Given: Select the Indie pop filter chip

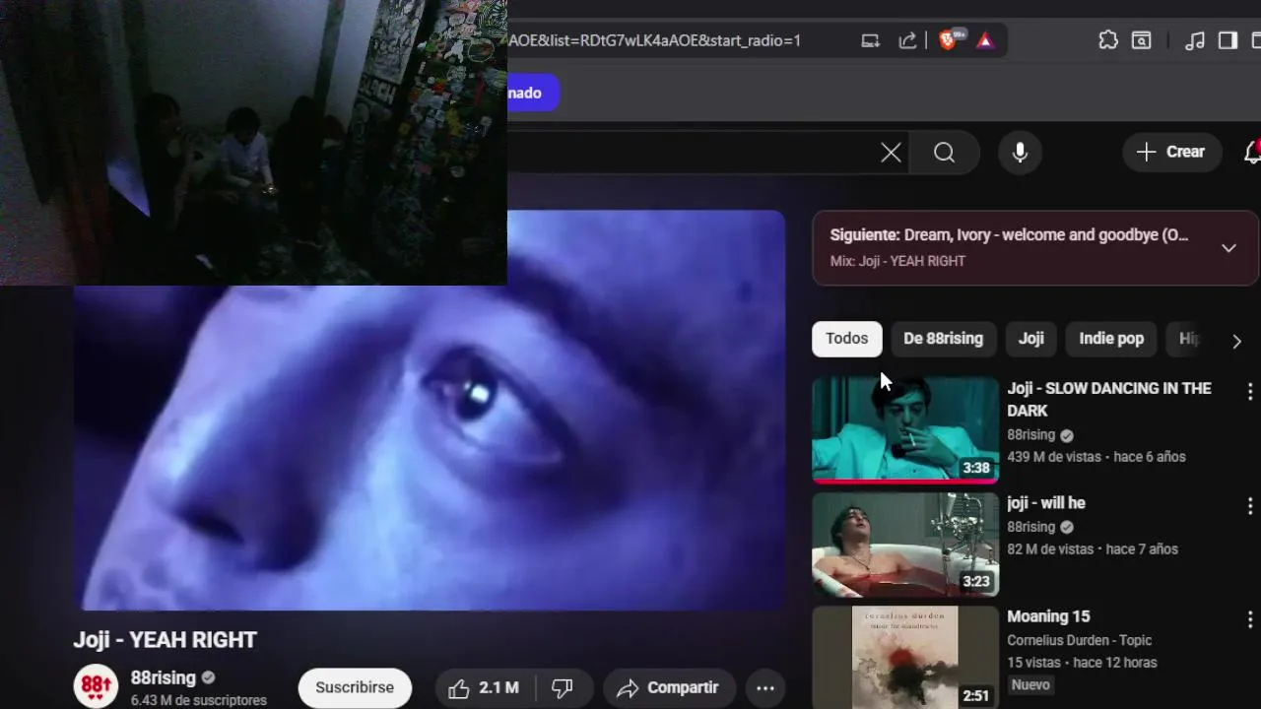Looking at the screenshot, I should click(x=1111, y=339).
